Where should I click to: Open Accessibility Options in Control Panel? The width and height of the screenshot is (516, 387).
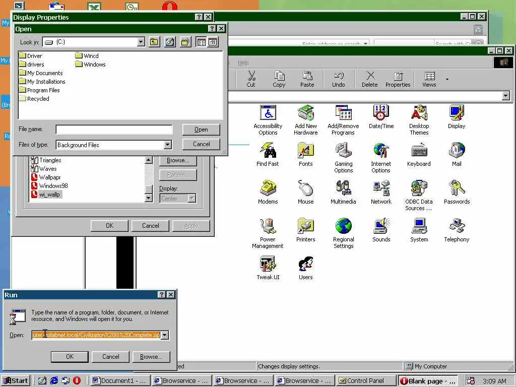point(268,120)
